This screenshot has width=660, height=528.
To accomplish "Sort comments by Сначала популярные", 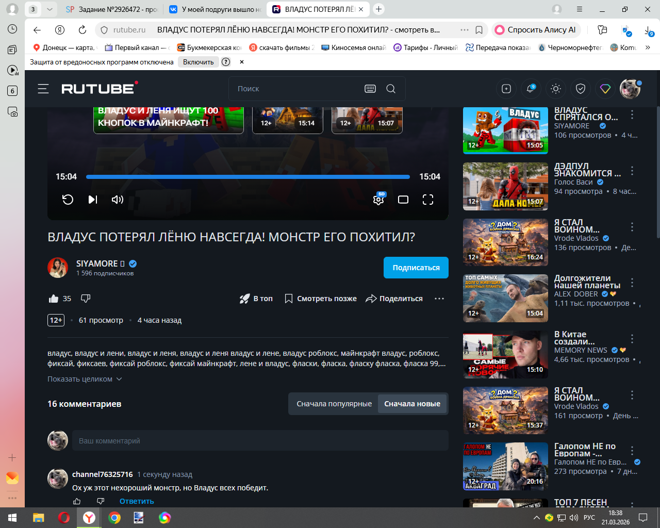I will click(x=334, y=404).
